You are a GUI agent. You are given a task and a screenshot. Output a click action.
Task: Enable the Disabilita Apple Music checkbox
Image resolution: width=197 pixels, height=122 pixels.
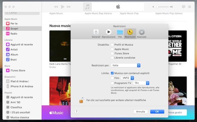112,49
